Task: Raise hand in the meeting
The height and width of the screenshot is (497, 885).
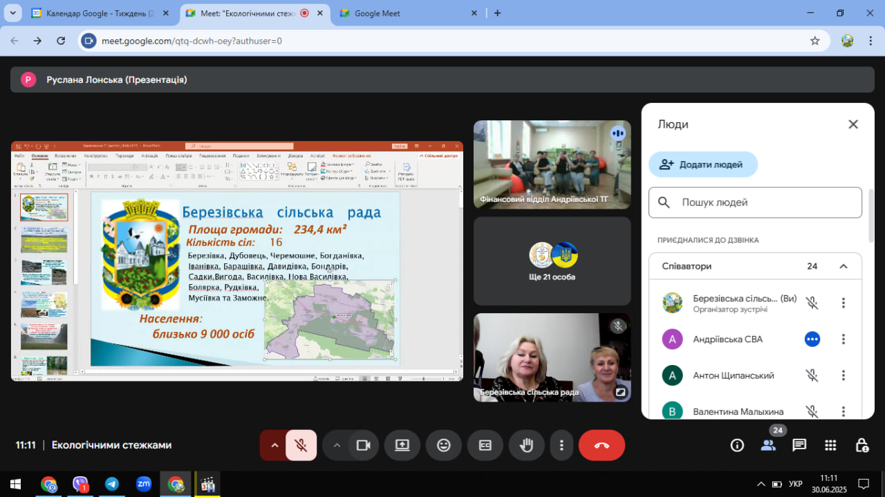Action: [527, 445]
